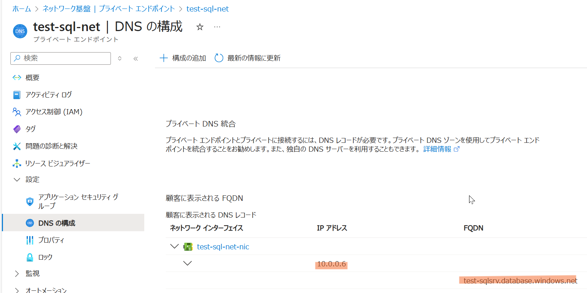The width and height of the screenshot is (587, 293).
Task: Select アクセス制御 (IAM) in sidebar
Action: (54, 112)
